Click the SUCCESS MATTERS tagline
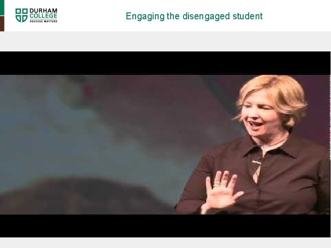 [x=43, y=21]
